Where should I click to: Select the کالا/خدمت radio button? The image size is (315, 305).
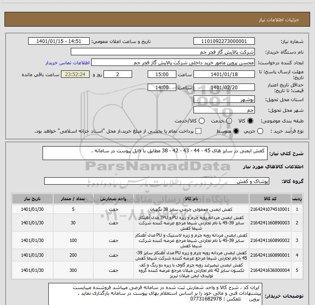(x=202, y=121)
